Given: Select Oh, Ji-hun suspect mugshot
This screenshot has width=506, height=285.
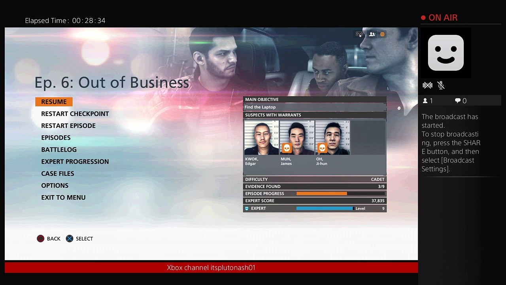Looking at the screenshot, I should click(332, 138).
